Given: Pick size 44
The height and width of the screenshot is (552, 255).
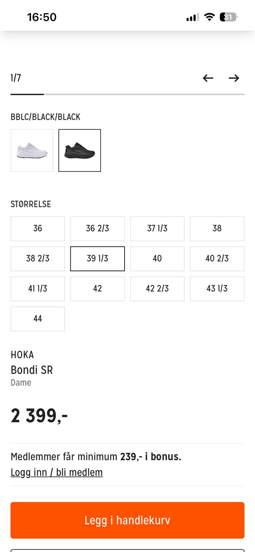Looking at the screenshot, I should [x=38, y=318].
